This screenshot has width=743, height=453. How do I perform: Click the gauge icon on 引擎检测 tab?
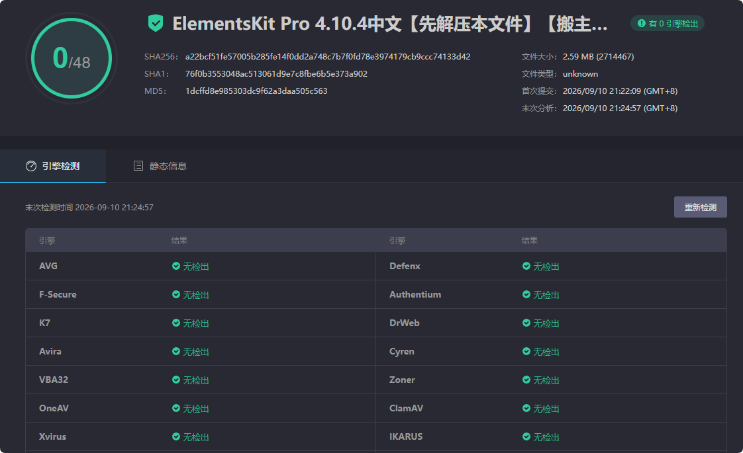[x=31, y=166]
